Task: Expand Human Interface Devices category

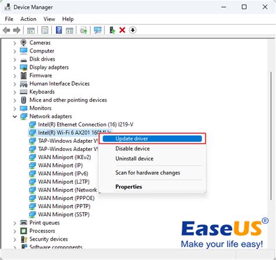Action: (15, 84)
